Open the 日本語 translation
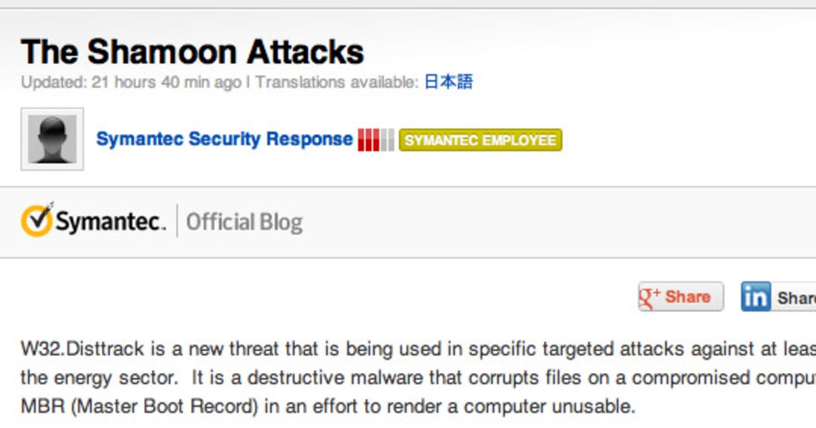Image resolution: width=816 pixels, height=428 pixels. [449, 82]
